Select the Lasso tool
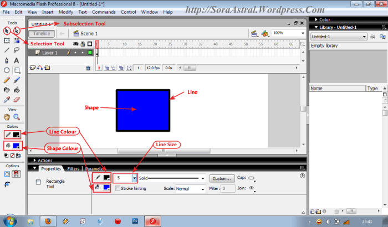The image size is (388, 227). 17,50
